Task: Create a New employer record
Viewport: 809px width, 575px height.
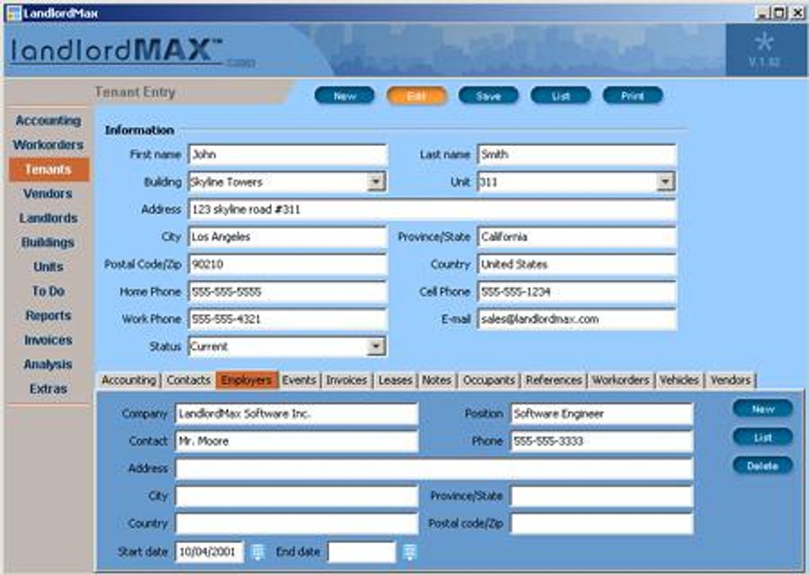Action: [763, 409]
